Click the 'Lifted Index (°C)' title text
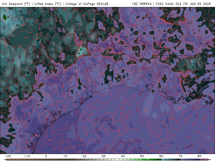 pyautogui.click(x=48, y=4)
